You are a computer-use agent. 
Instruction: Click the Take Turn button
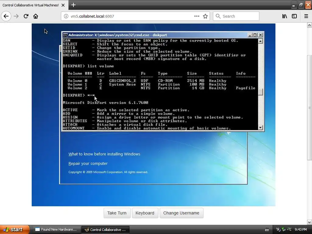[x=117, y=213]
